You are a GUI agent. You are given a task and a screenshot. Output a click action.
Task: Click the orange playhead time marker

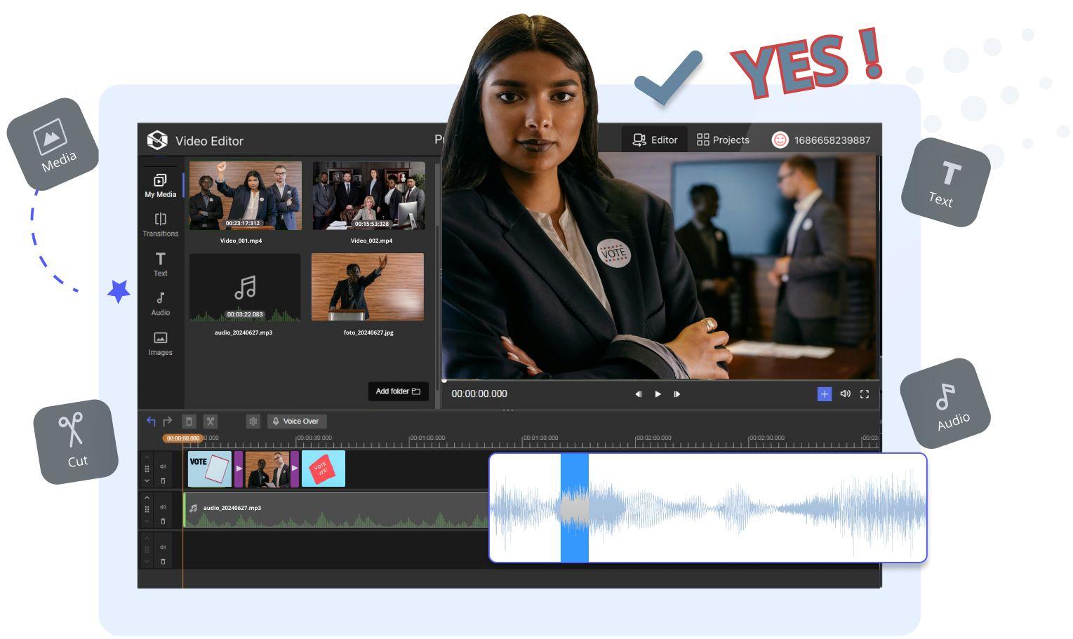point(183,438)
